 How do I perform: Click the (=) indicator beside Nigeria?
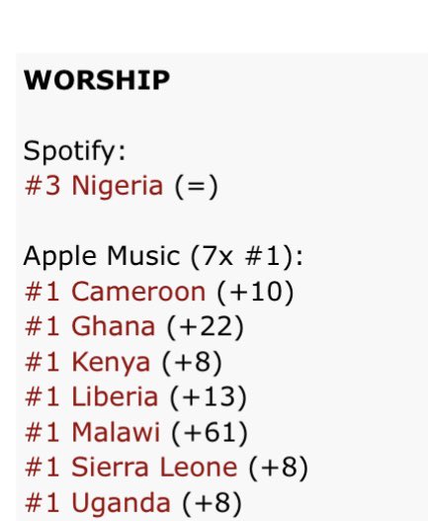pos(197,187)
